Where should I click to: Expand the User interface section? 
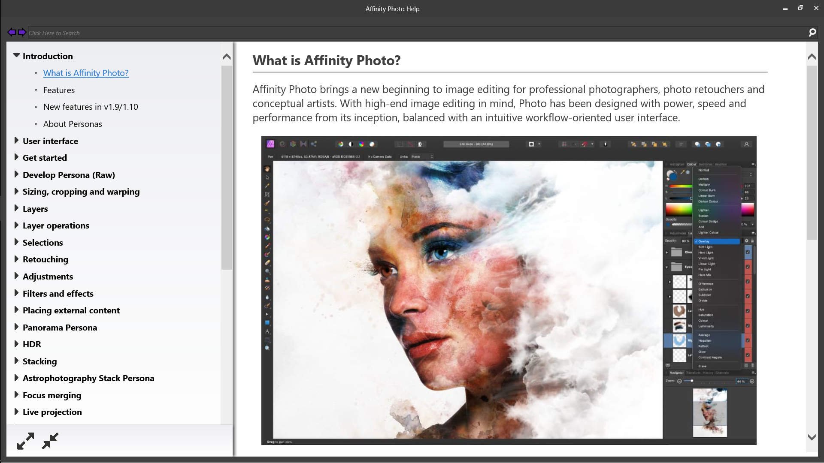[16, 140]
